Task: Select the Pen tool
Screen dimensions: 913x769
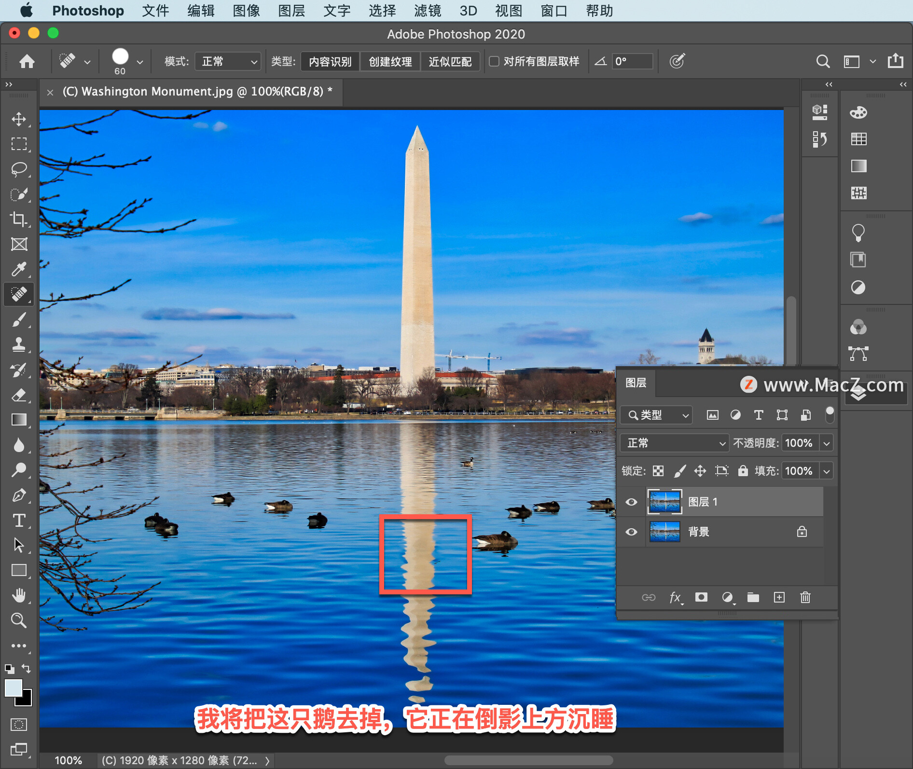Action: click(x=19, y=495)
